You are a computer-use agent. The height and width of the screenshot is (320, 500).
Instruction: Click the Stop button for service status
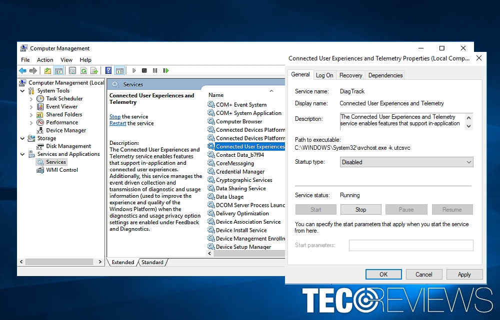point(360,210)
